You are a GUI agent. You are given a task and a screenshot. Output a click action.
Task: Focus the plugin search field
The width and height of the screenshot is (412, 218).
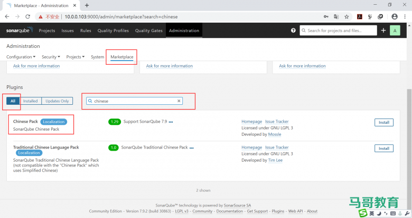click(x=134, y=101)
